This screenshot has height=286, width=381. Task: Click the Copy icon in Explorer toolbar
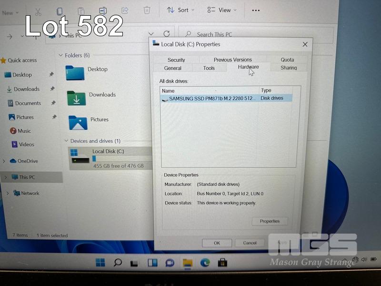click(60, 10)
